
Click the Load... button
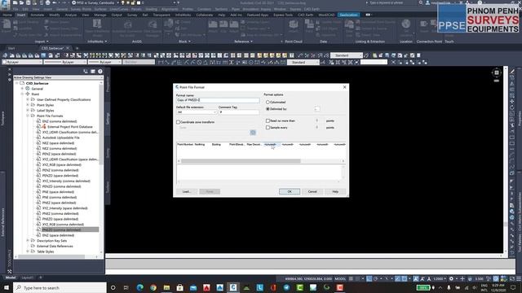[187, 192]
